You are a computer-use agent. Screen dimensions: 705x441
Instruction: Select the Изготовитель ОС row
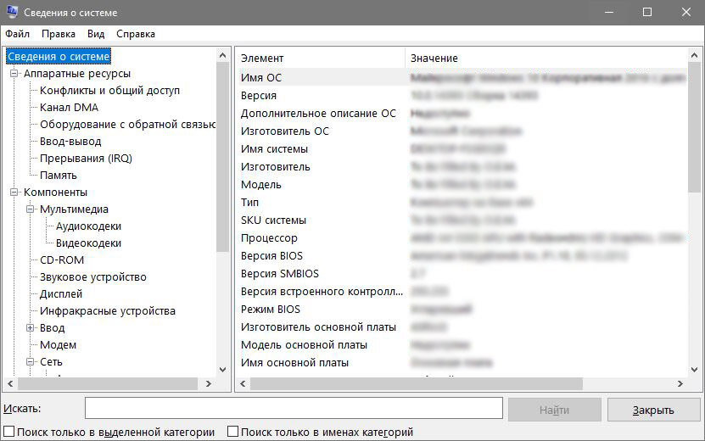coord(462,131)
